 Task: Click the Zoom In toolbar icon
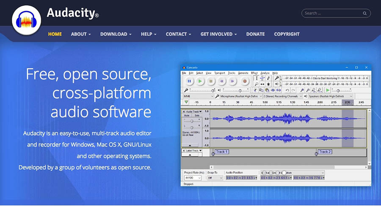pos(302,90)
